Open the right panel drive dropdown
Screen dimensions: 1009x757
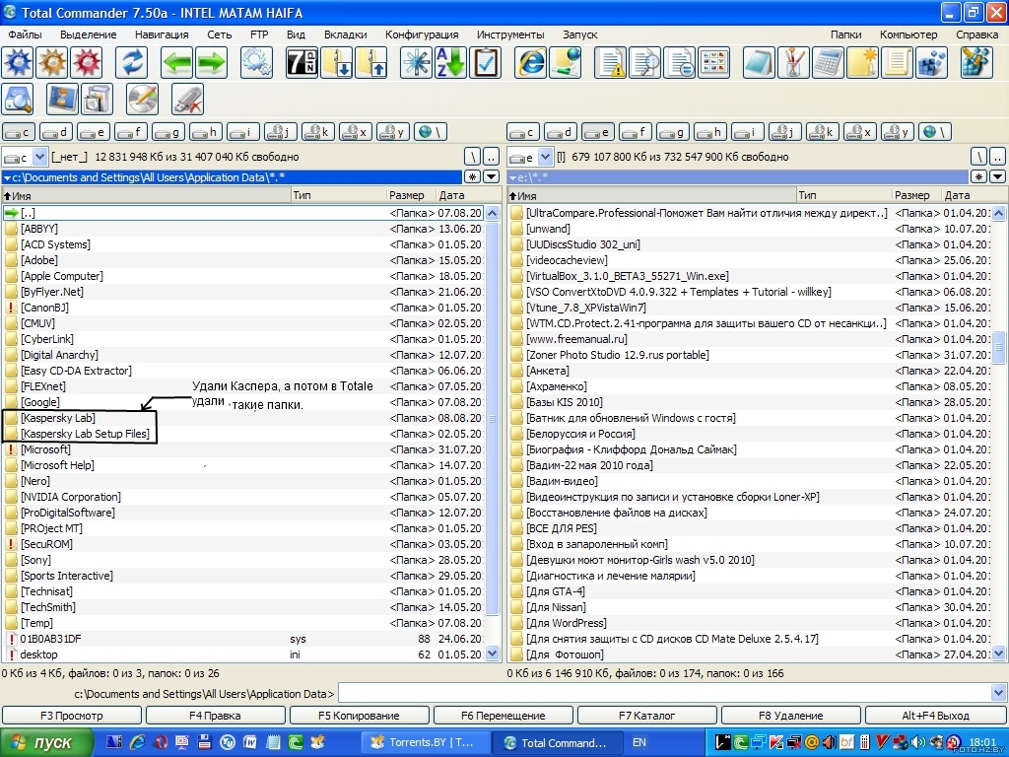545,157
